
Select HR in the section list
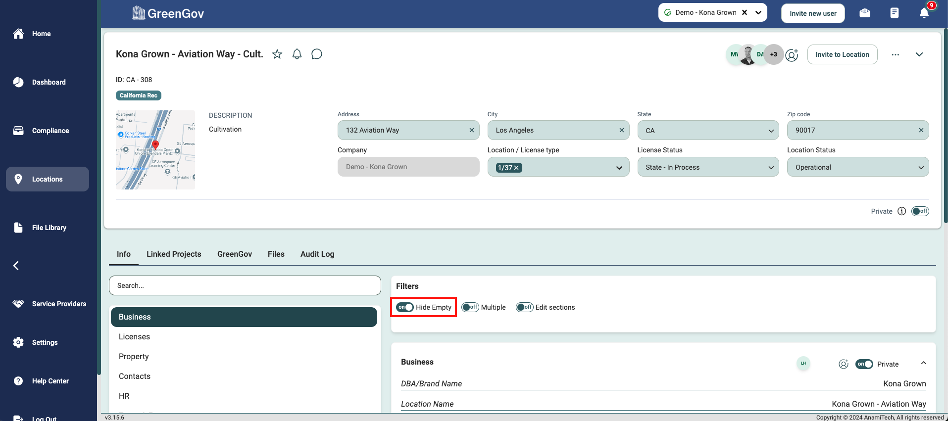click(x=244, y=396)
